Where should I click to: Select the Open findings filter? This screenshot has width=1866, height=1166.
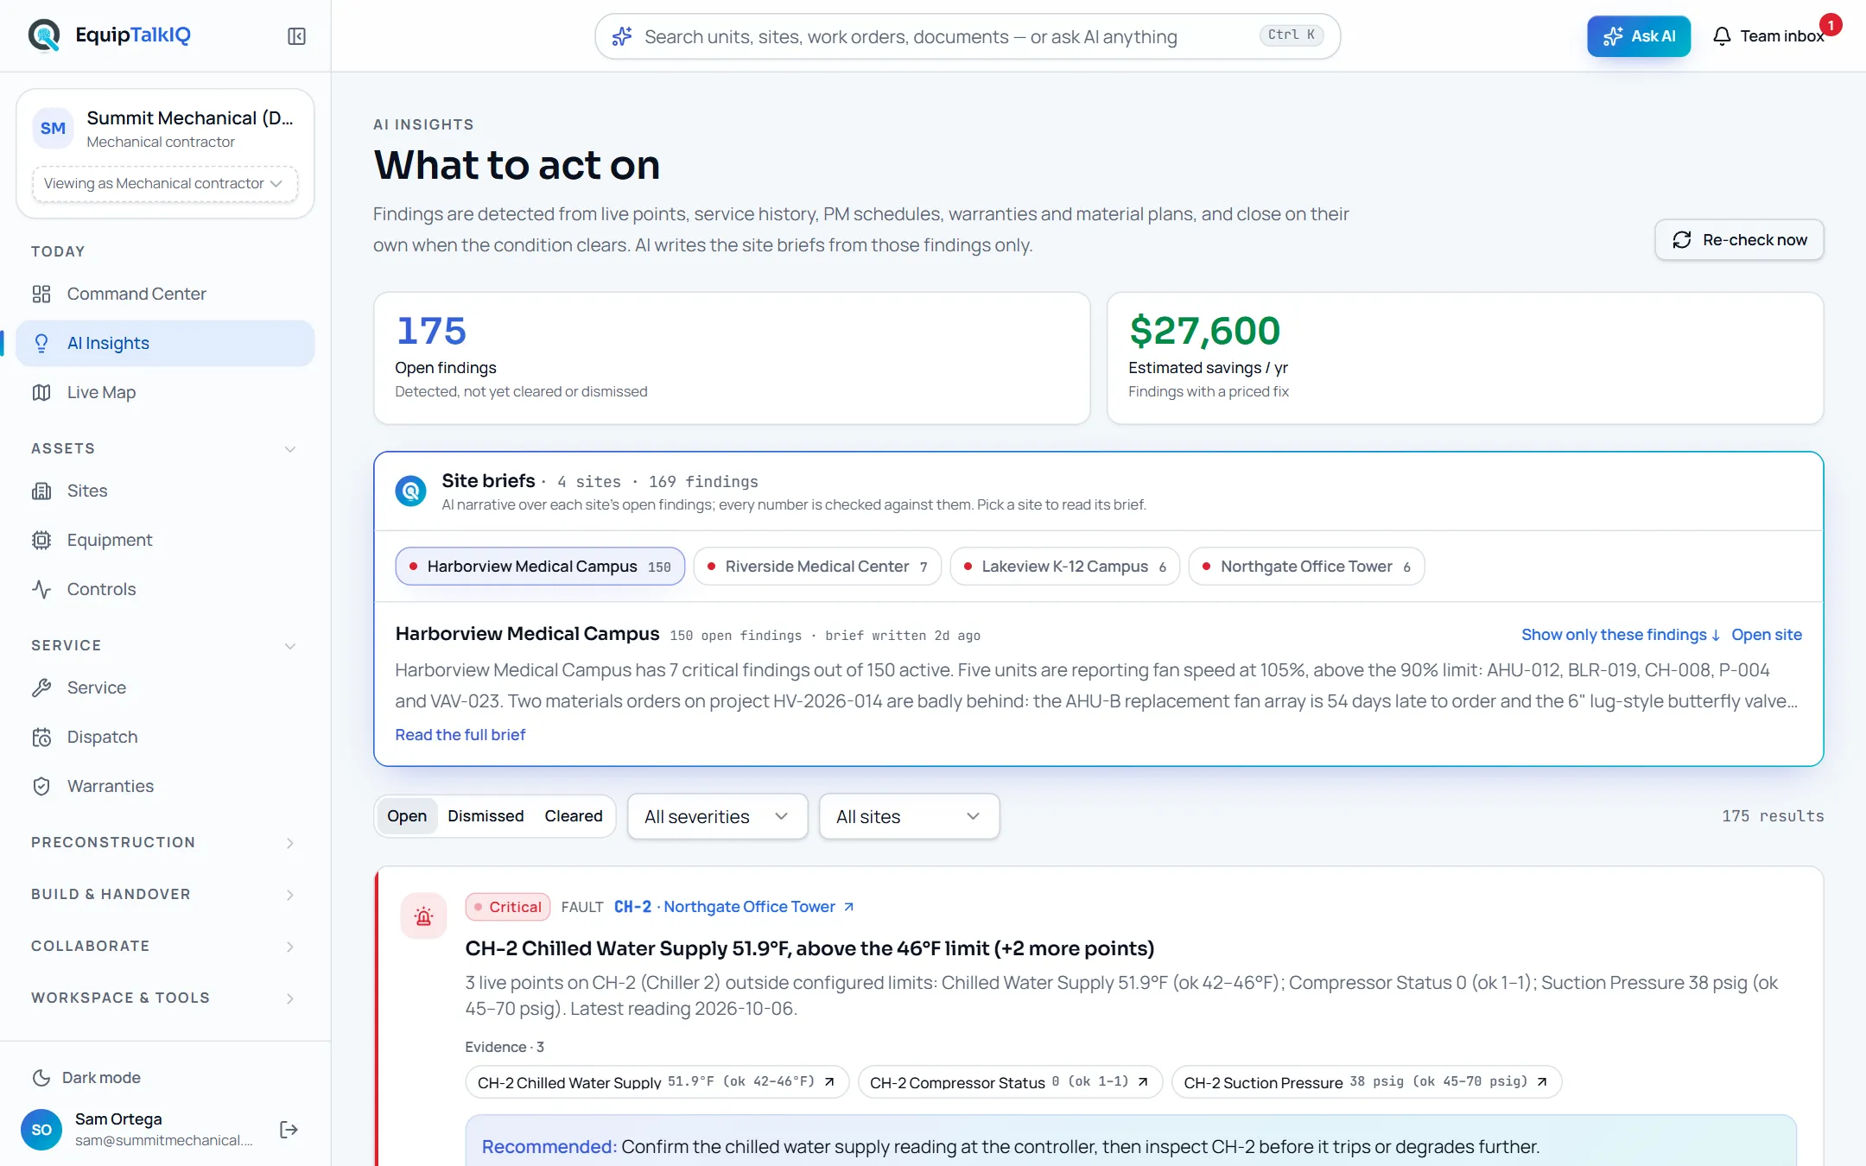407,816
